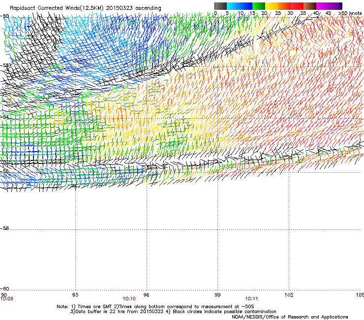
Task: Click the latitude label '-56'
Action: (4, 171)
